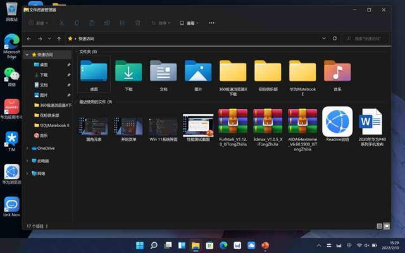Collapse the 快速访问 tree node in sidebar
The height and width of the screenshot is (253, 405).
coord(27,55)
